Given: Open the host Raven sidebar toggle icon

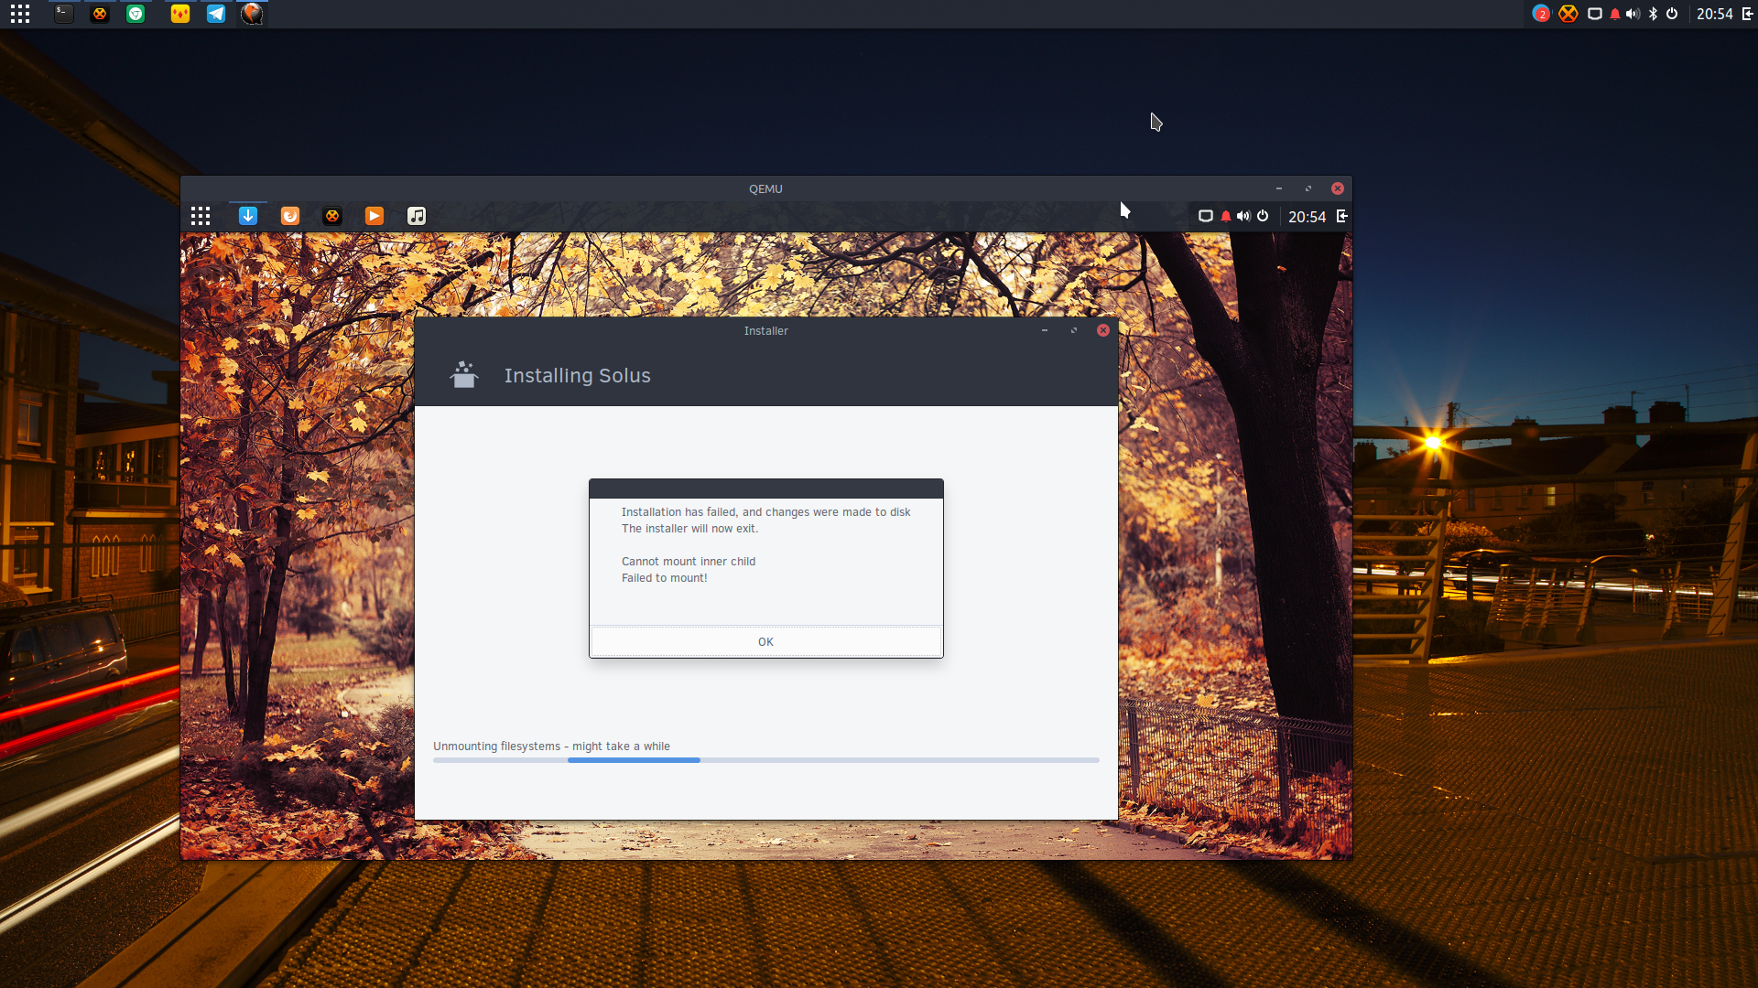Looking at the screenshot, I should click(x=1747, y=14).
